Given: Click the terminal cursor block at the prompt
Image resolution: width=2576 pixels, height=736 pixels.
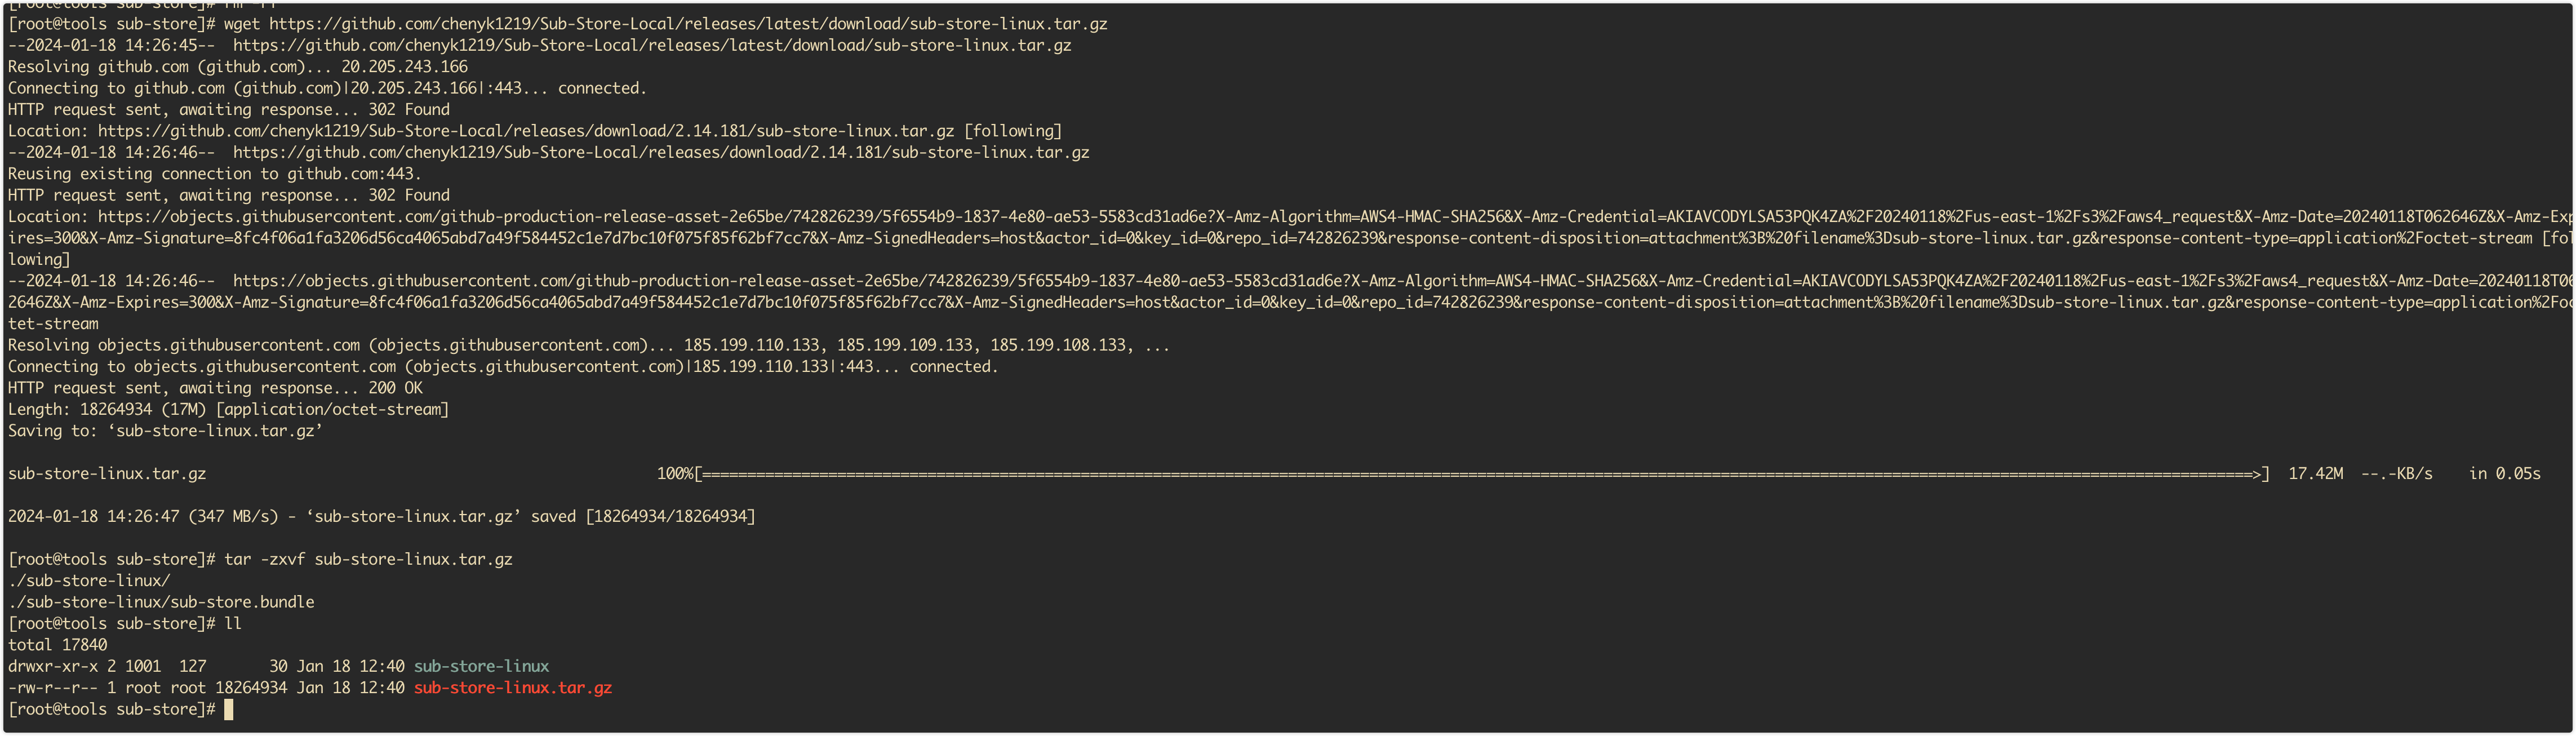Looking at the screenshot, I should (229, 709).
